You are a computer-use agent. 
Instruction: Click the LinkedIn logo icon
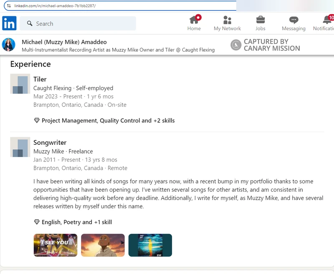(x=9, y=23)
